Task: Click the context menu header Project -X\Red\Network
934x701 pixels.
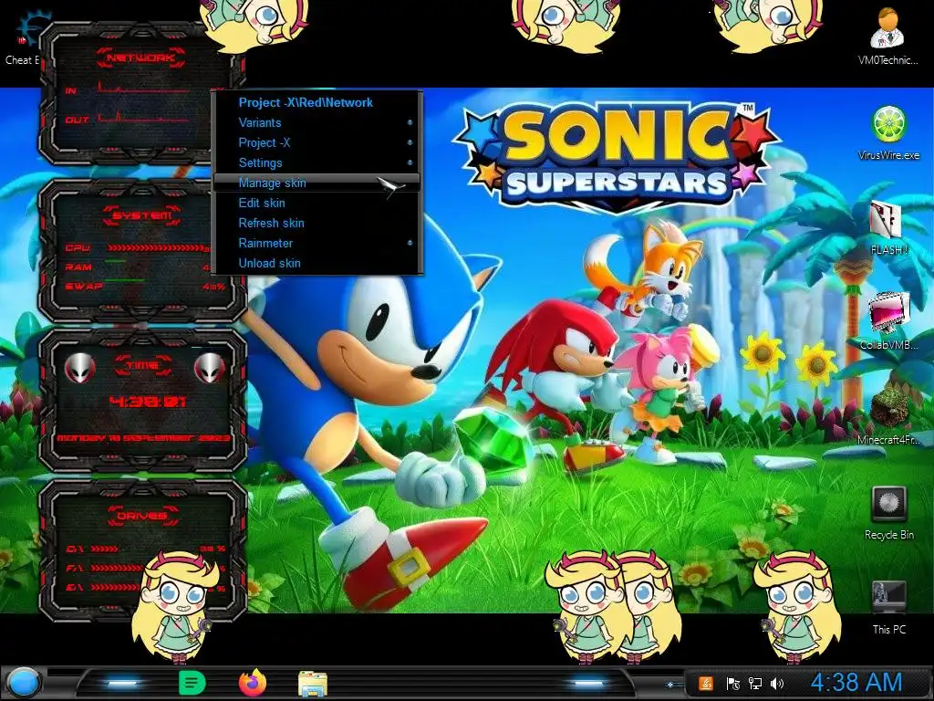Action: point(306,102)
